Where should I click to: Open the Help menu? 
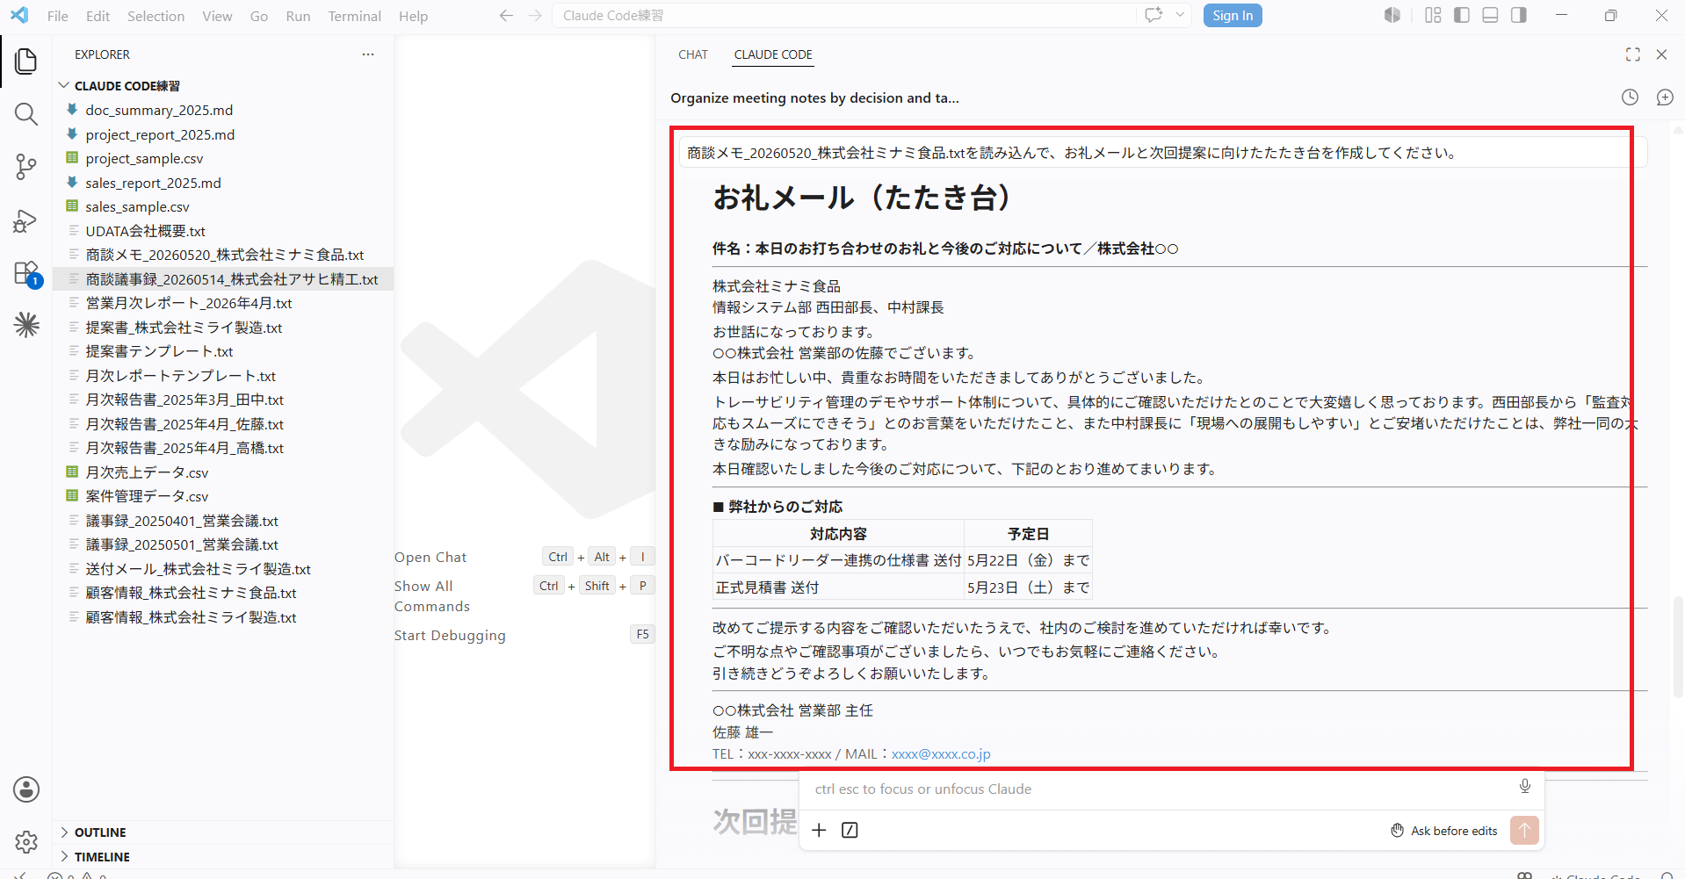(413, 16)
